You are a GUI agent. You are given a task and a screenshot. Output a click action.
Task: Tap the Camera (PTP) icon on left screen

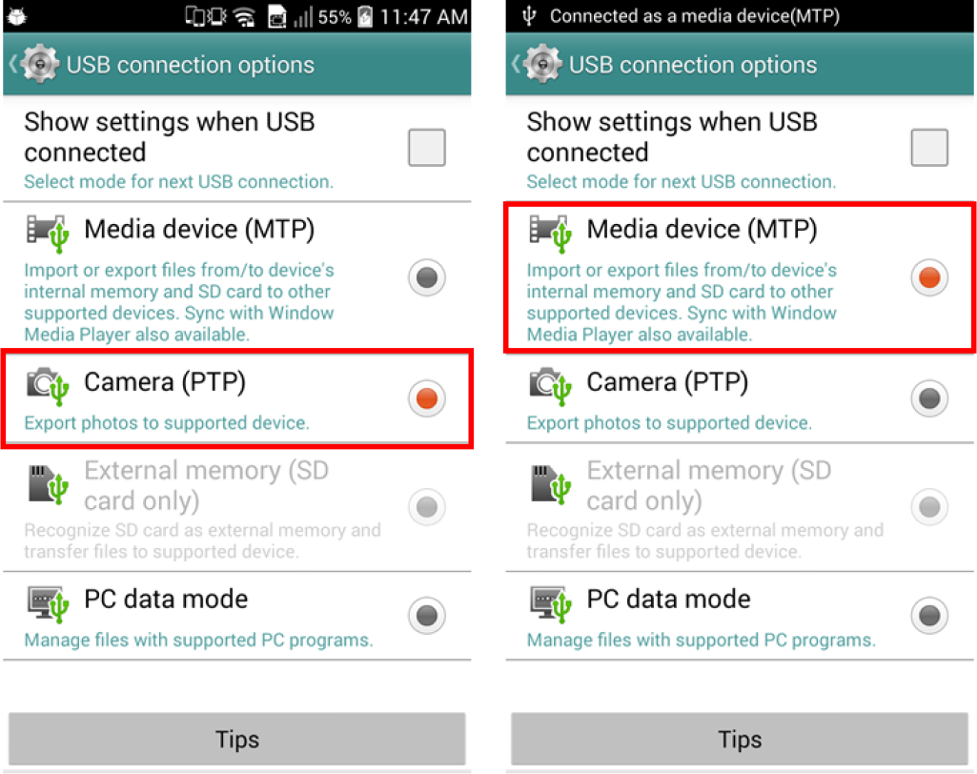48,385
